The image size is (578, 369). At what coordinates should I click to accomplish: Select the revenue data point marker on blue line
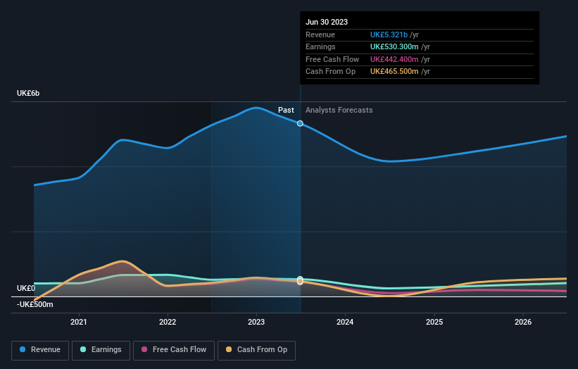(300, 123)
